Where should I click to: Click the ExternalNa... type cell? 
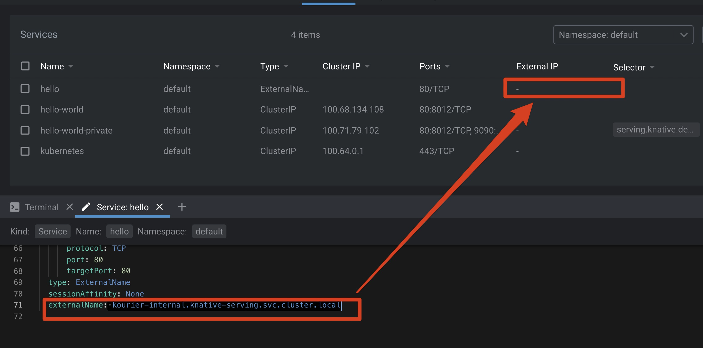click(x=284, y=89)
